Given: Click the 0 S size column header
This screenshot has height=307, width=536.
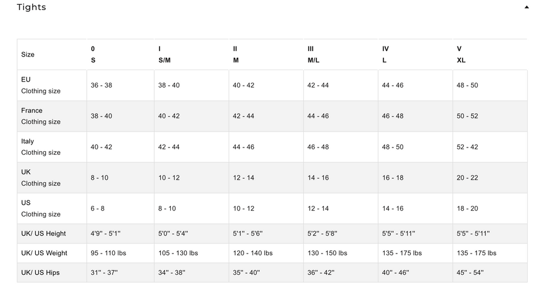Looking at the screenshot, I should 93,54.
